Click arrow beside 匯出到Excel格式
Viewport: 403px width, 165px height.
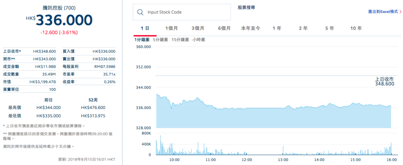(400, 12)
